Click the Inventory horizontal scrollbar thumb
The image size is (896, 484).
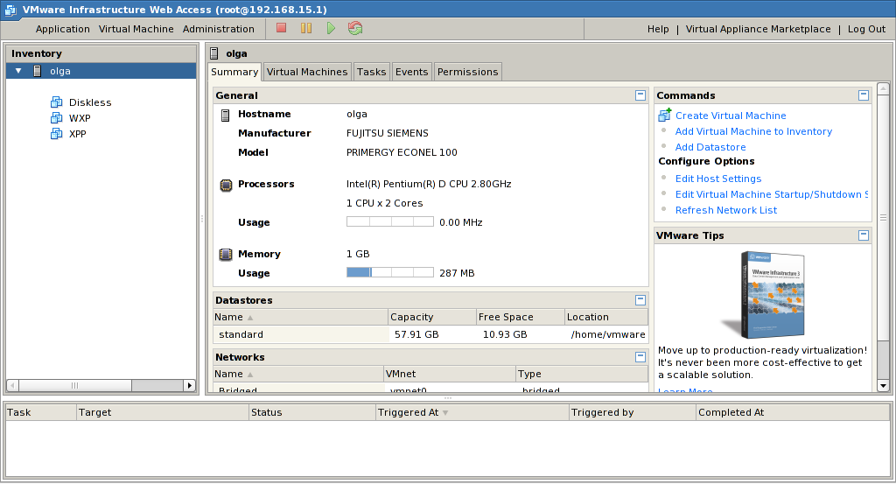point(75,385)
